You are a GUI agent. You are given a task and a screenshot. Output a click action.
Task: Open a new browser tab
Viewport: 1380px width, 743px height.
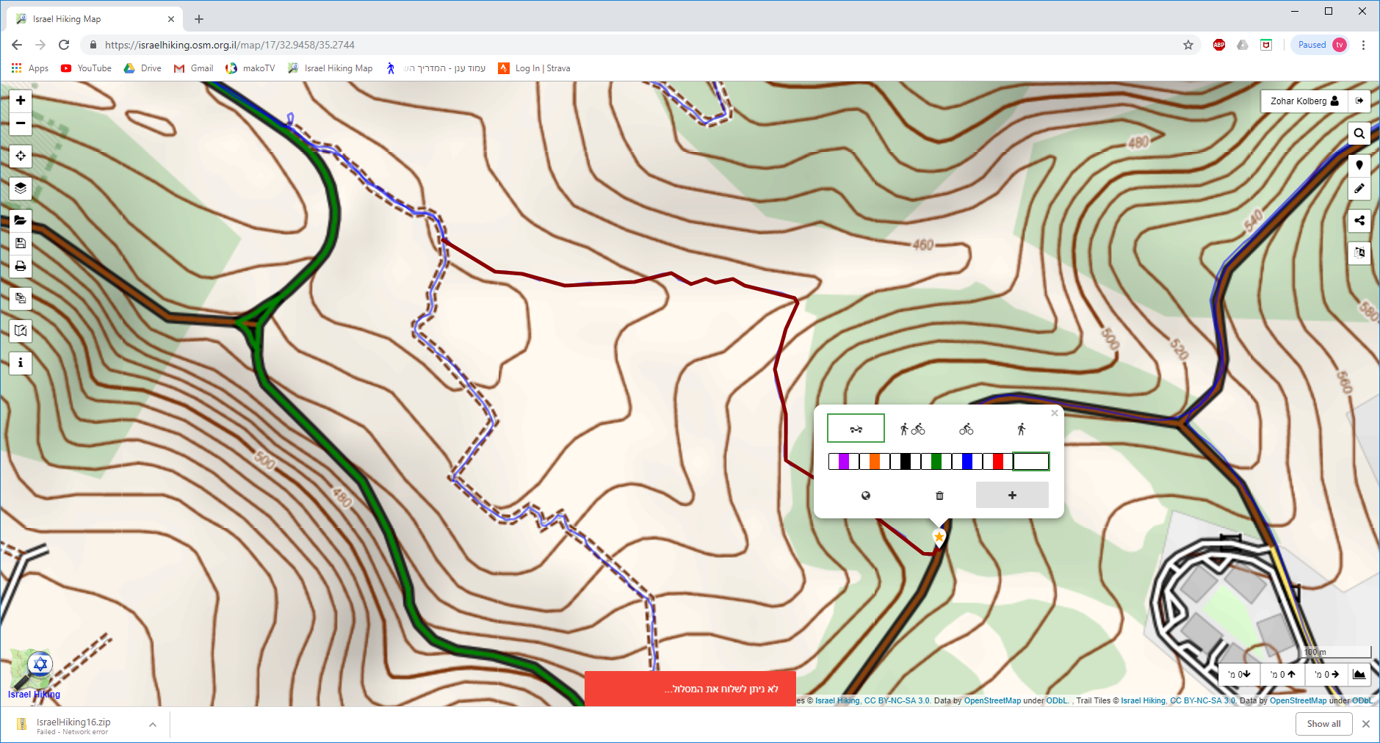[x=199, y=19]
